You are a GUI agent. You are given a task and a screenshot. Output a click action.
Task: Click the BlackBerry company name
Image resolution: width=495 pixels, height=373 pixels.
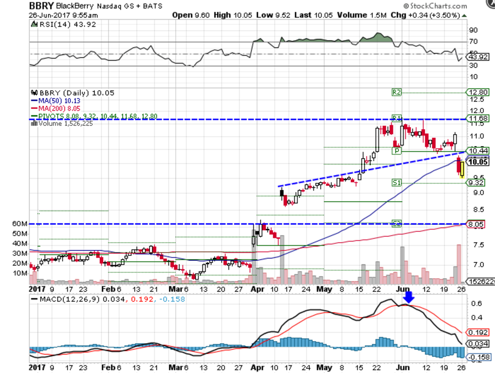[75, 6]
